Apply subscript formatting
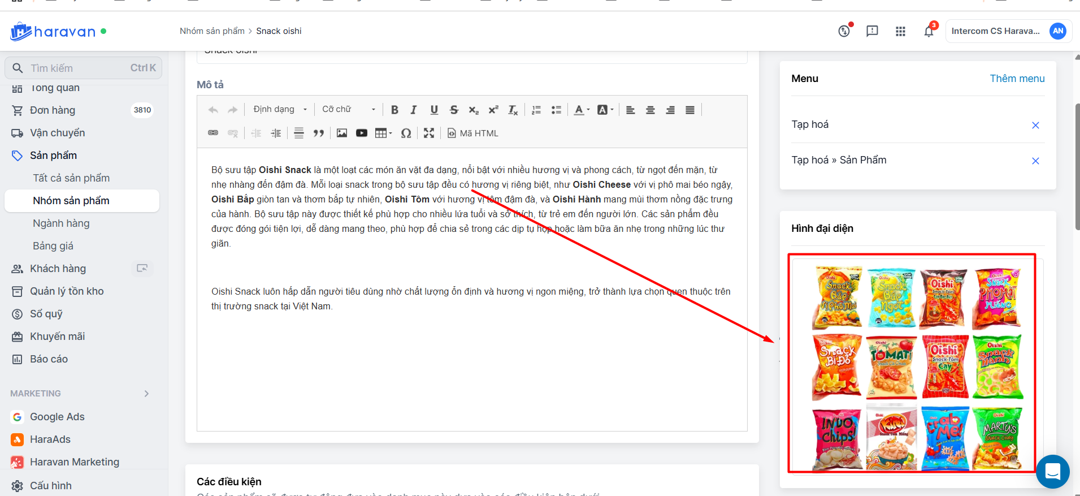1080x496 pixels. click(x=474, y=110)
